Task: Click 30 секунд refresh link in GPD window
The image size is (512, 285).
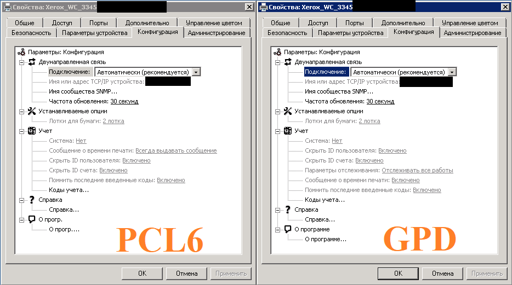Action: coord(380,101)
